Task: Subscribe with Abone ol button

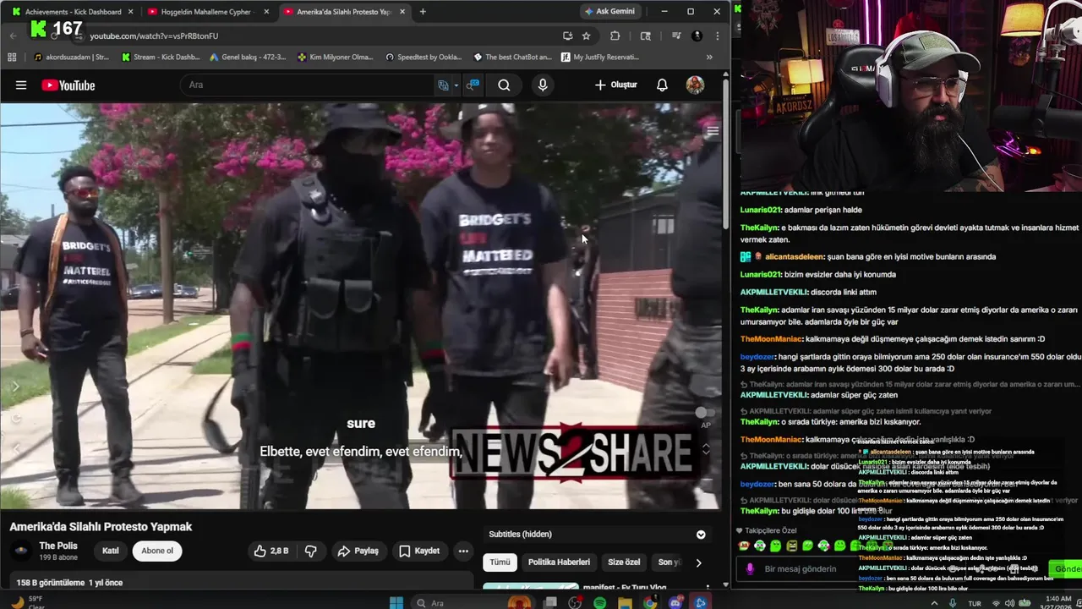Action: click(x=157, y=551)
